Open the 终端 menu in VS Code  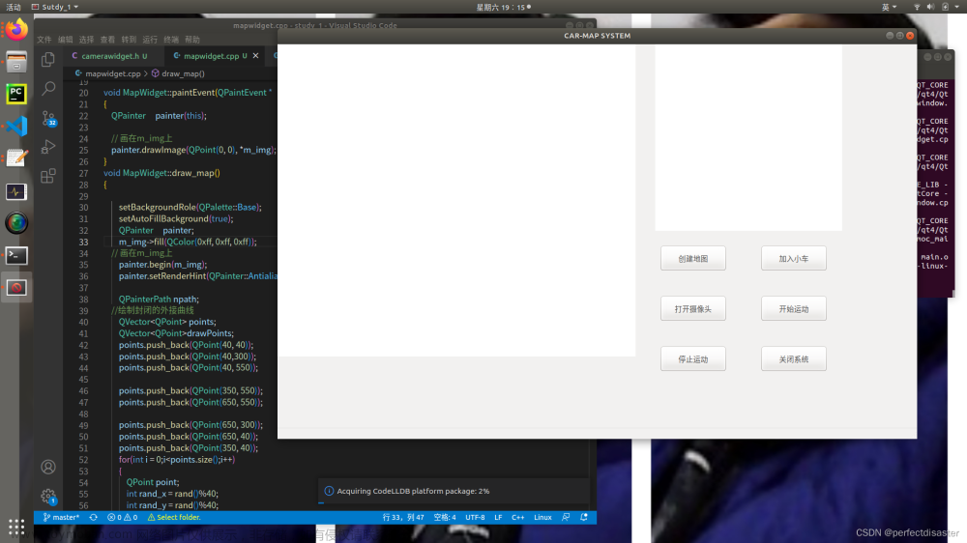(171, 40)
